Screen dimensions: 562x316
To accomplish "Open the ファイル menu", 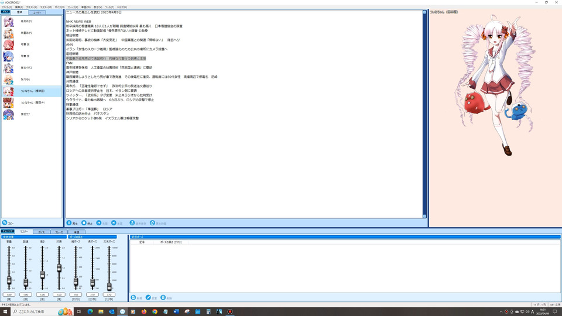I will point(6,7).
